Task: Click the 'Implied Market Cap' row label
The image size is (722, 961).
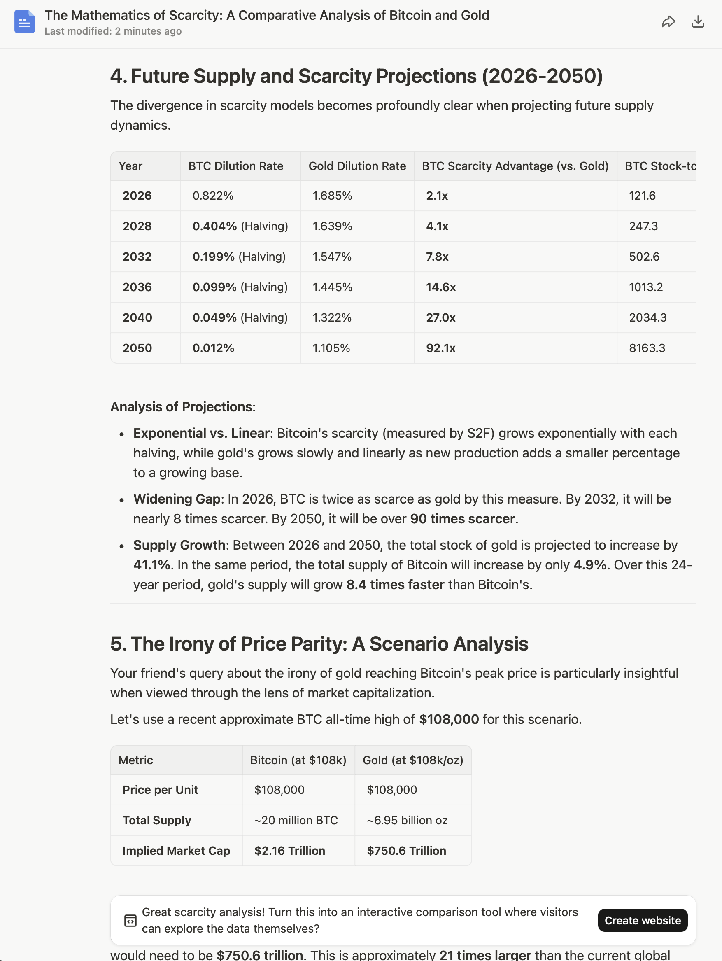Action: click(176, 851)
